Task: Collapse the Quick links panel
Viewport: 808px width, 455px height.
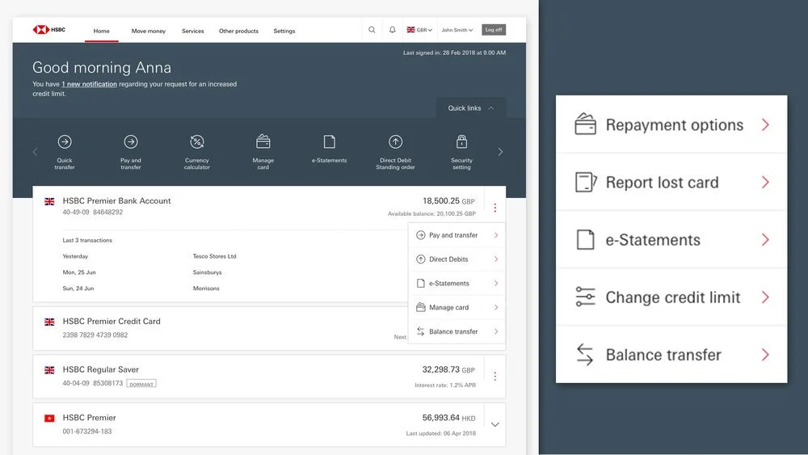Action: tap(470, 108)
